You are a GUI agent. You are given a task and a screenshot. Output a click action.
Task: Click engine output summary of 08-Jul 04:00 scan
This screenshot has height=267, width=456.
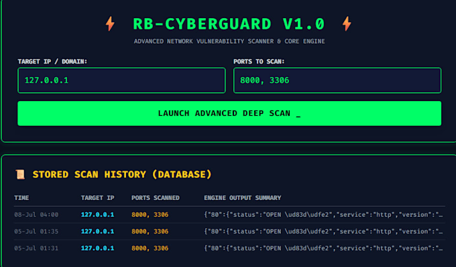coord(323,215)
